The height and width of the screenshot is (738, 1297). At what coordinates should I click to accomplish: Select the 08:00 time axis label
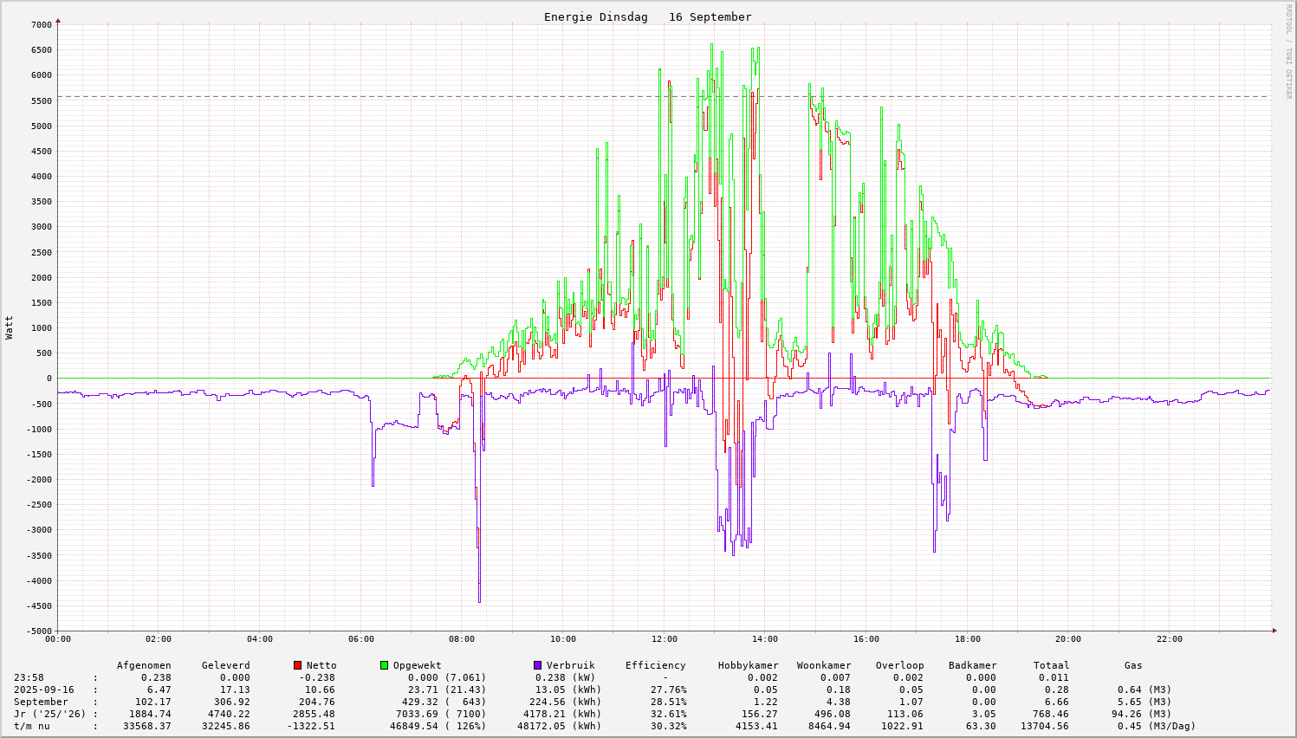[462, 639]
